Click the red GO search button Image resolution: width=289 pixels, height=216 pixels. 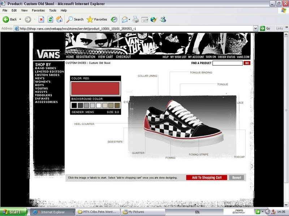(247, 63)
